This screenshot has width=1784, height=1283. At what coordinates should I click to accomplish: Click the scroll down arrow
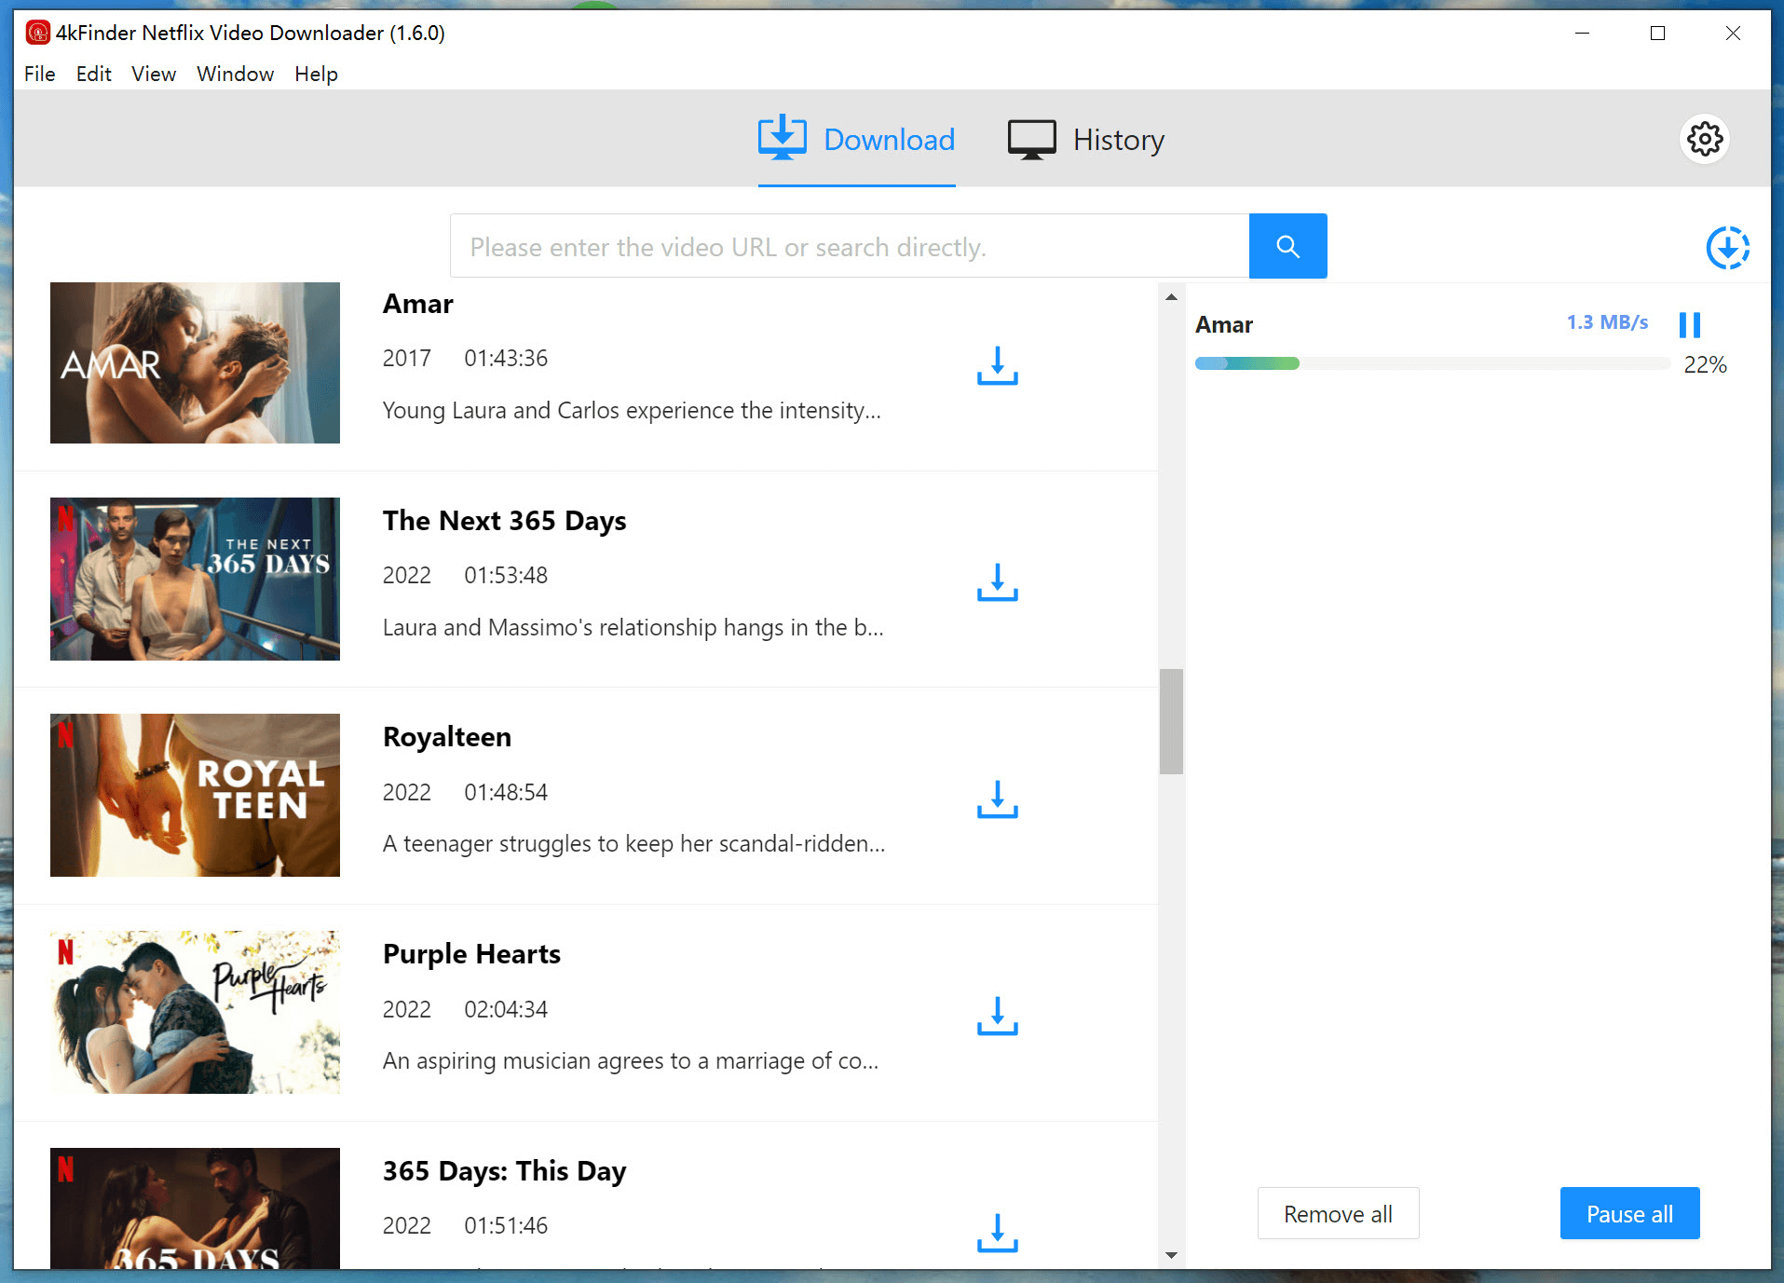[1171, 1255]
